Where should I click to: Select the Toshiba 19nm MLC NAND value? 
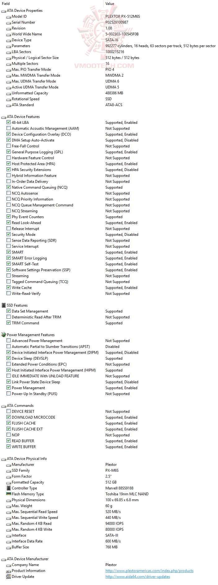coord(127,494)
